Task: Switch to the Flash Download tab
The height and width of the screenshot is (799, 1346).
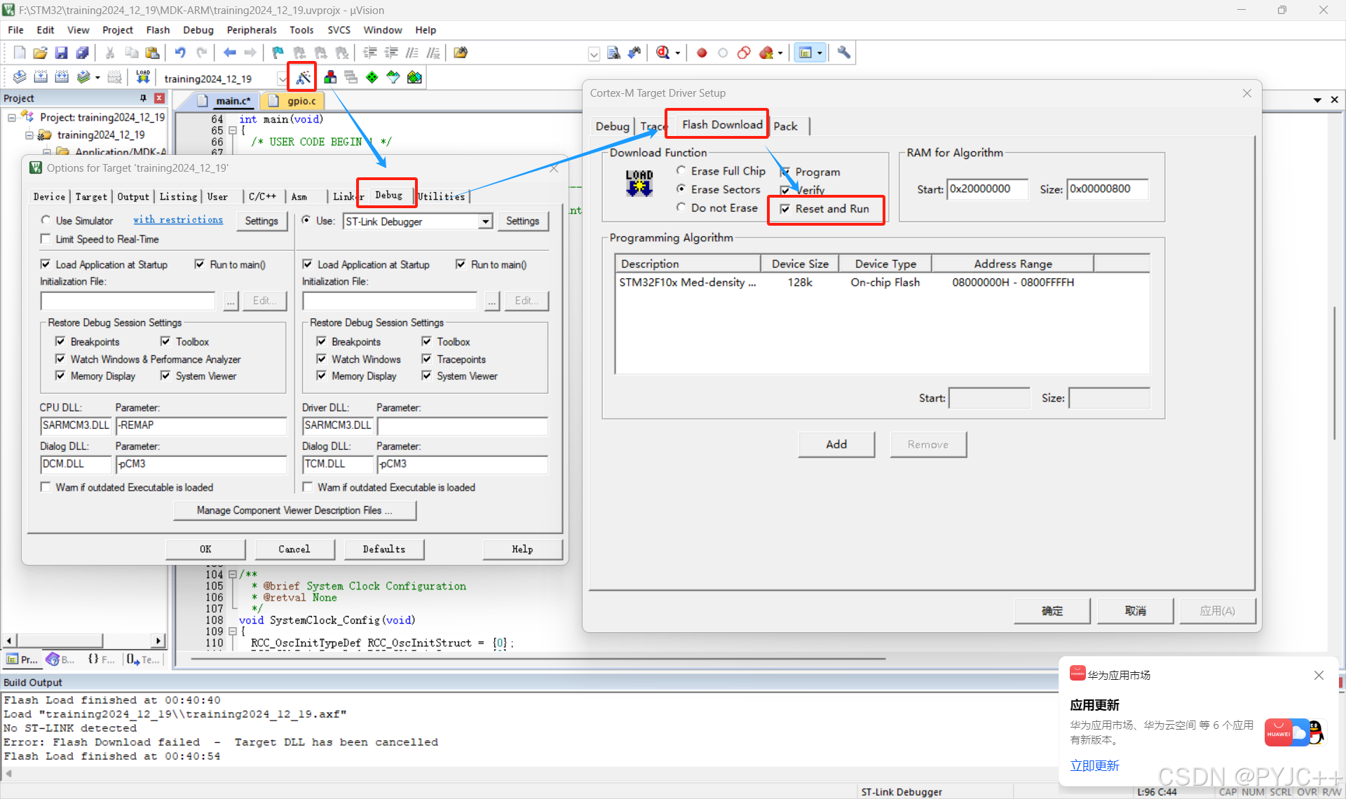Action: (721, 125)
